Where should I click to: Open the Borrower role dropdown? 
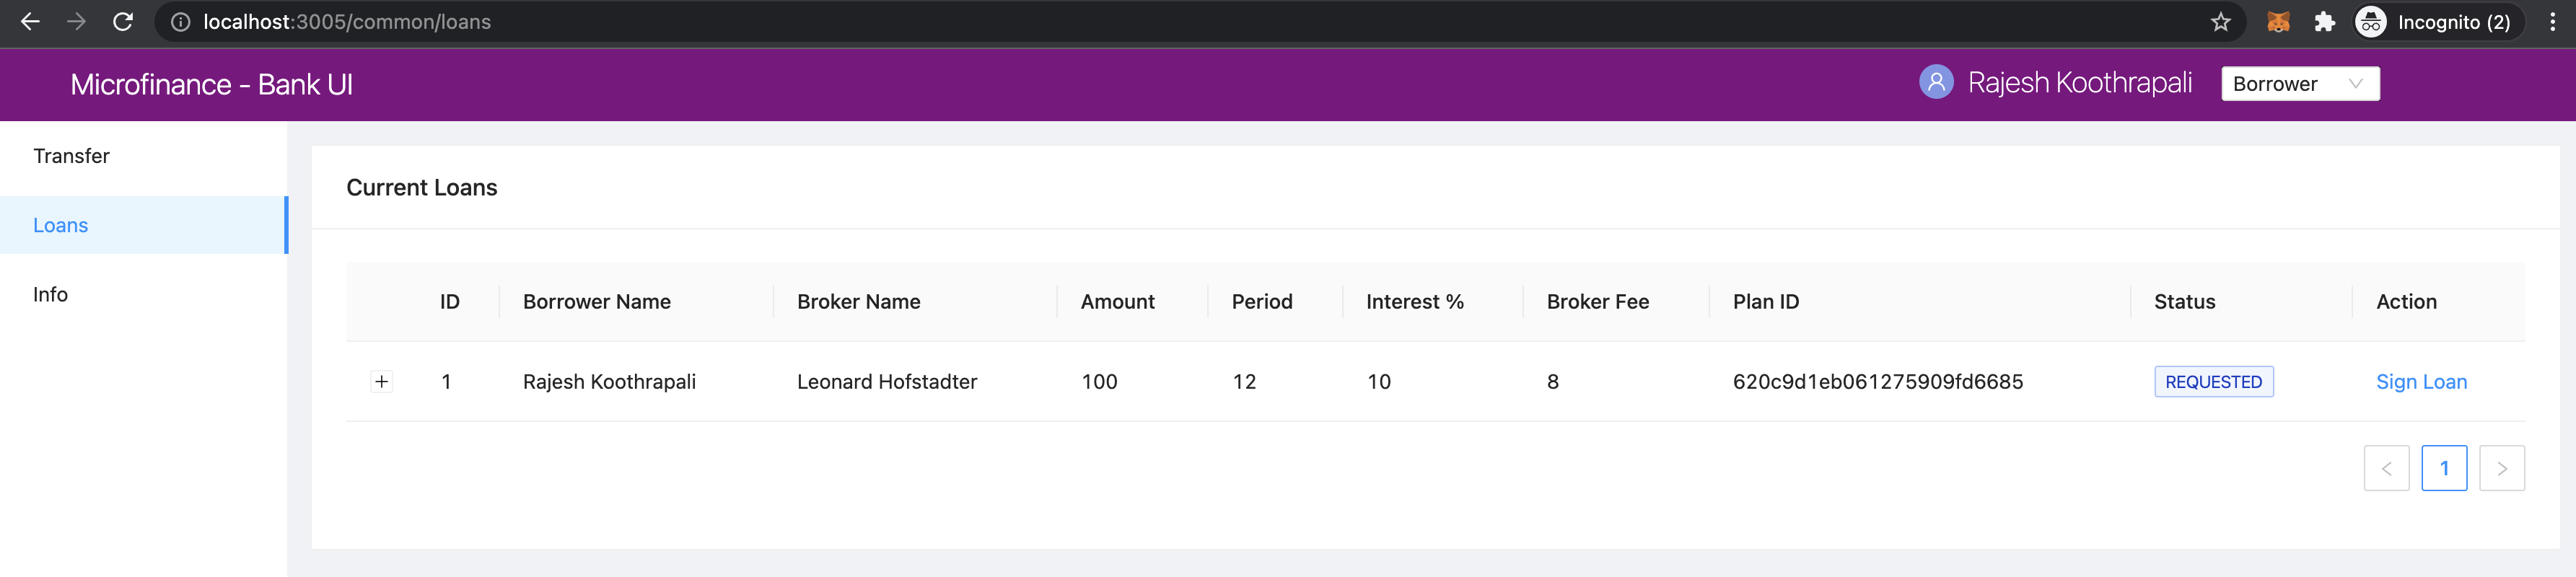click(2300, 84)
